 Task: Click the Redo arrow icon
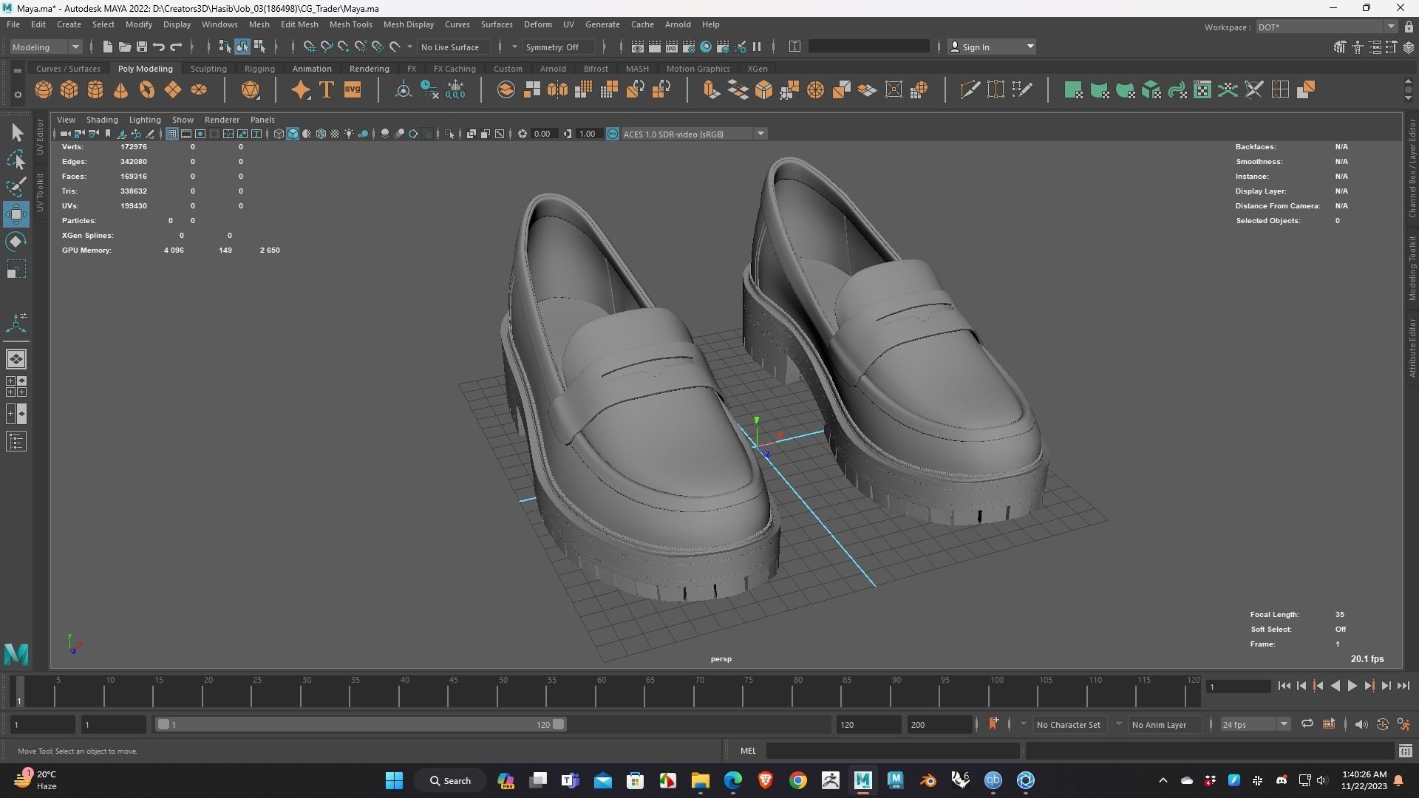pos(176,47)
